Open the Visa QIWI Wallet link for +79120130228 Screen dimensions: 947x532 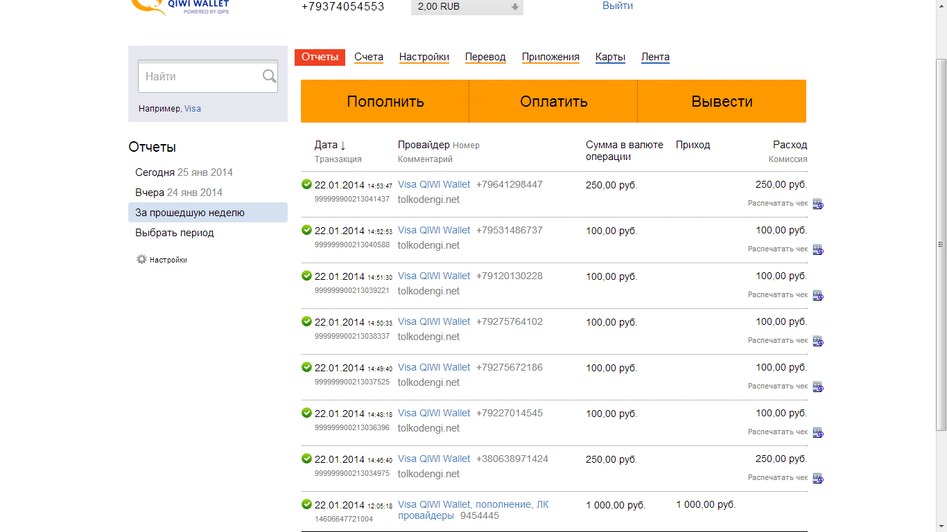pyautogui.click(x=434, y=276)
